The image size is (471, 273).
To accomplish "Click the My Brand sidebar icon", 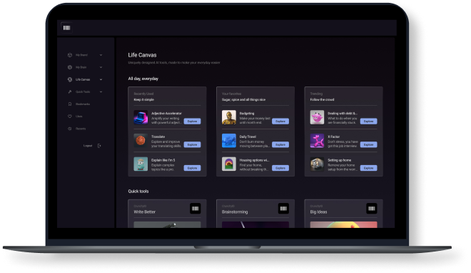I will (70, 55).
